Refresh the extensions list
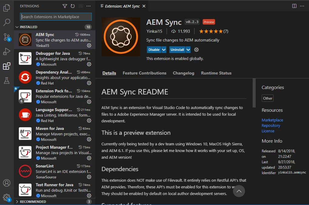 (73, 6)
